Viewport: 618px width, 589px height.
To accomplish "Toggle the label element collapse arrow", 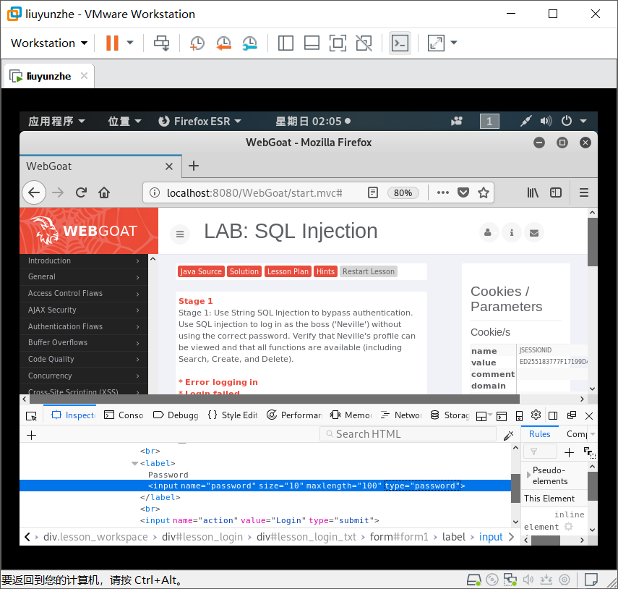I will coord(134,464).
